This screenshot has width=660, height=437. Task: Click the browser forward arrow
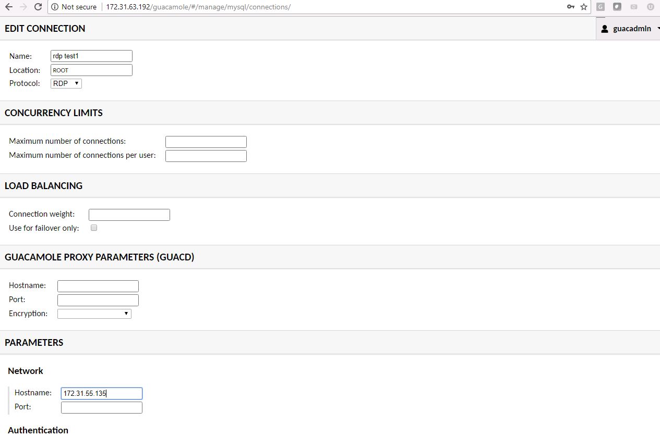click(23, 7)
